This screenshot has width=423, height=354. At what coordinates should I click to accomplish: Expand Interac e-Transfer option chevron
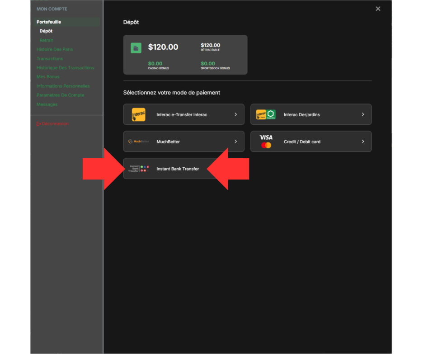[235, 114]
